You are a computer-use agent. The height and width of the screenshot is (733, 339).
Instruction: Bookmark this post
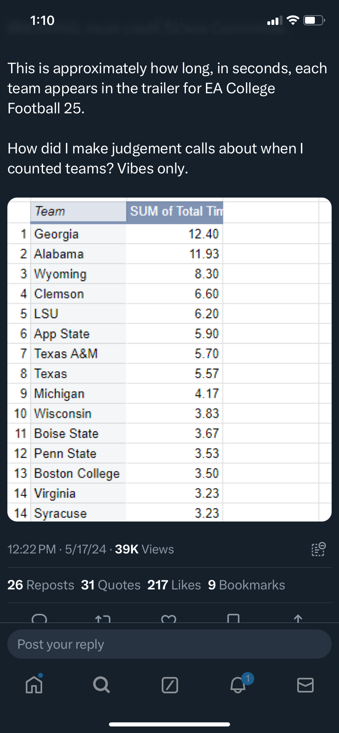(x=233, y=618)
